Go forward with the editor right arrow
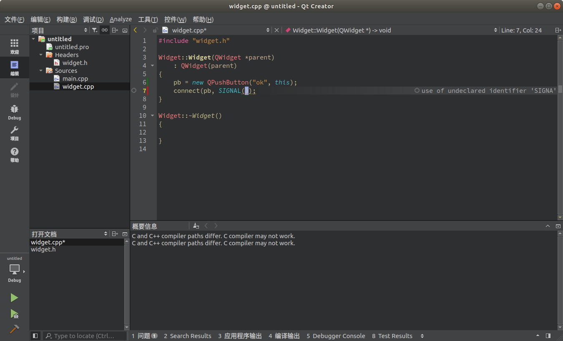Screen dimensions: 563x341 point(145,30)
